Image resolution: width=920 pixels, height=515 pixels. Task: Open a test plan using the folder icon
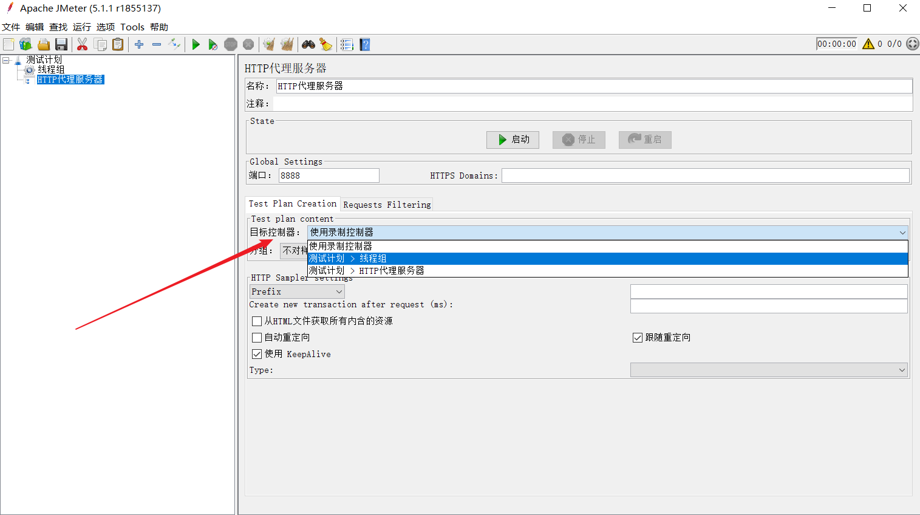click(43, 44)
